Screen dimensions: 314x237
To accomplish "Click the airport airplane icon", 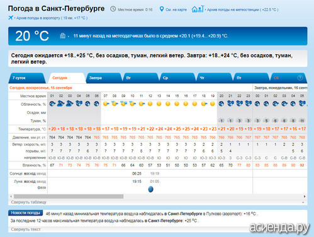I will (x=11, y=18).
